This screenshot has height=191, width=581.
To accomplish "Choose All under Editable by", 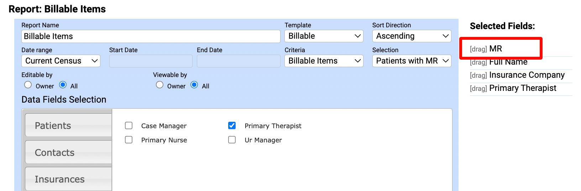I will 63,85.
